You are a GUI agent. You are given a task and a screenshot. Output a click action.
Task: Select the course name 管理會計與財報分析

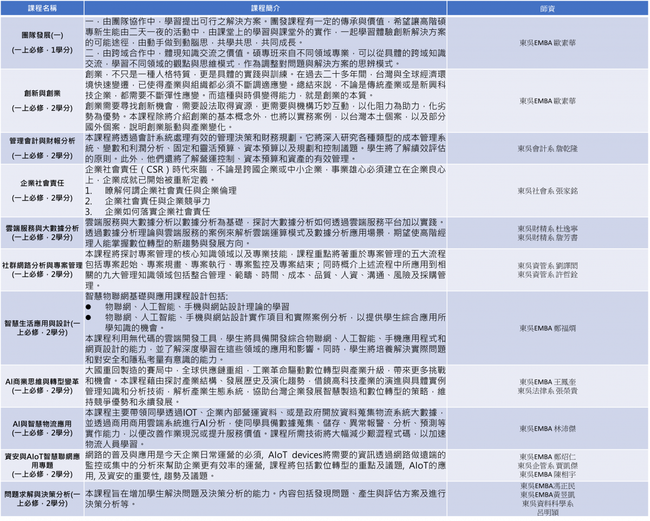42,141
